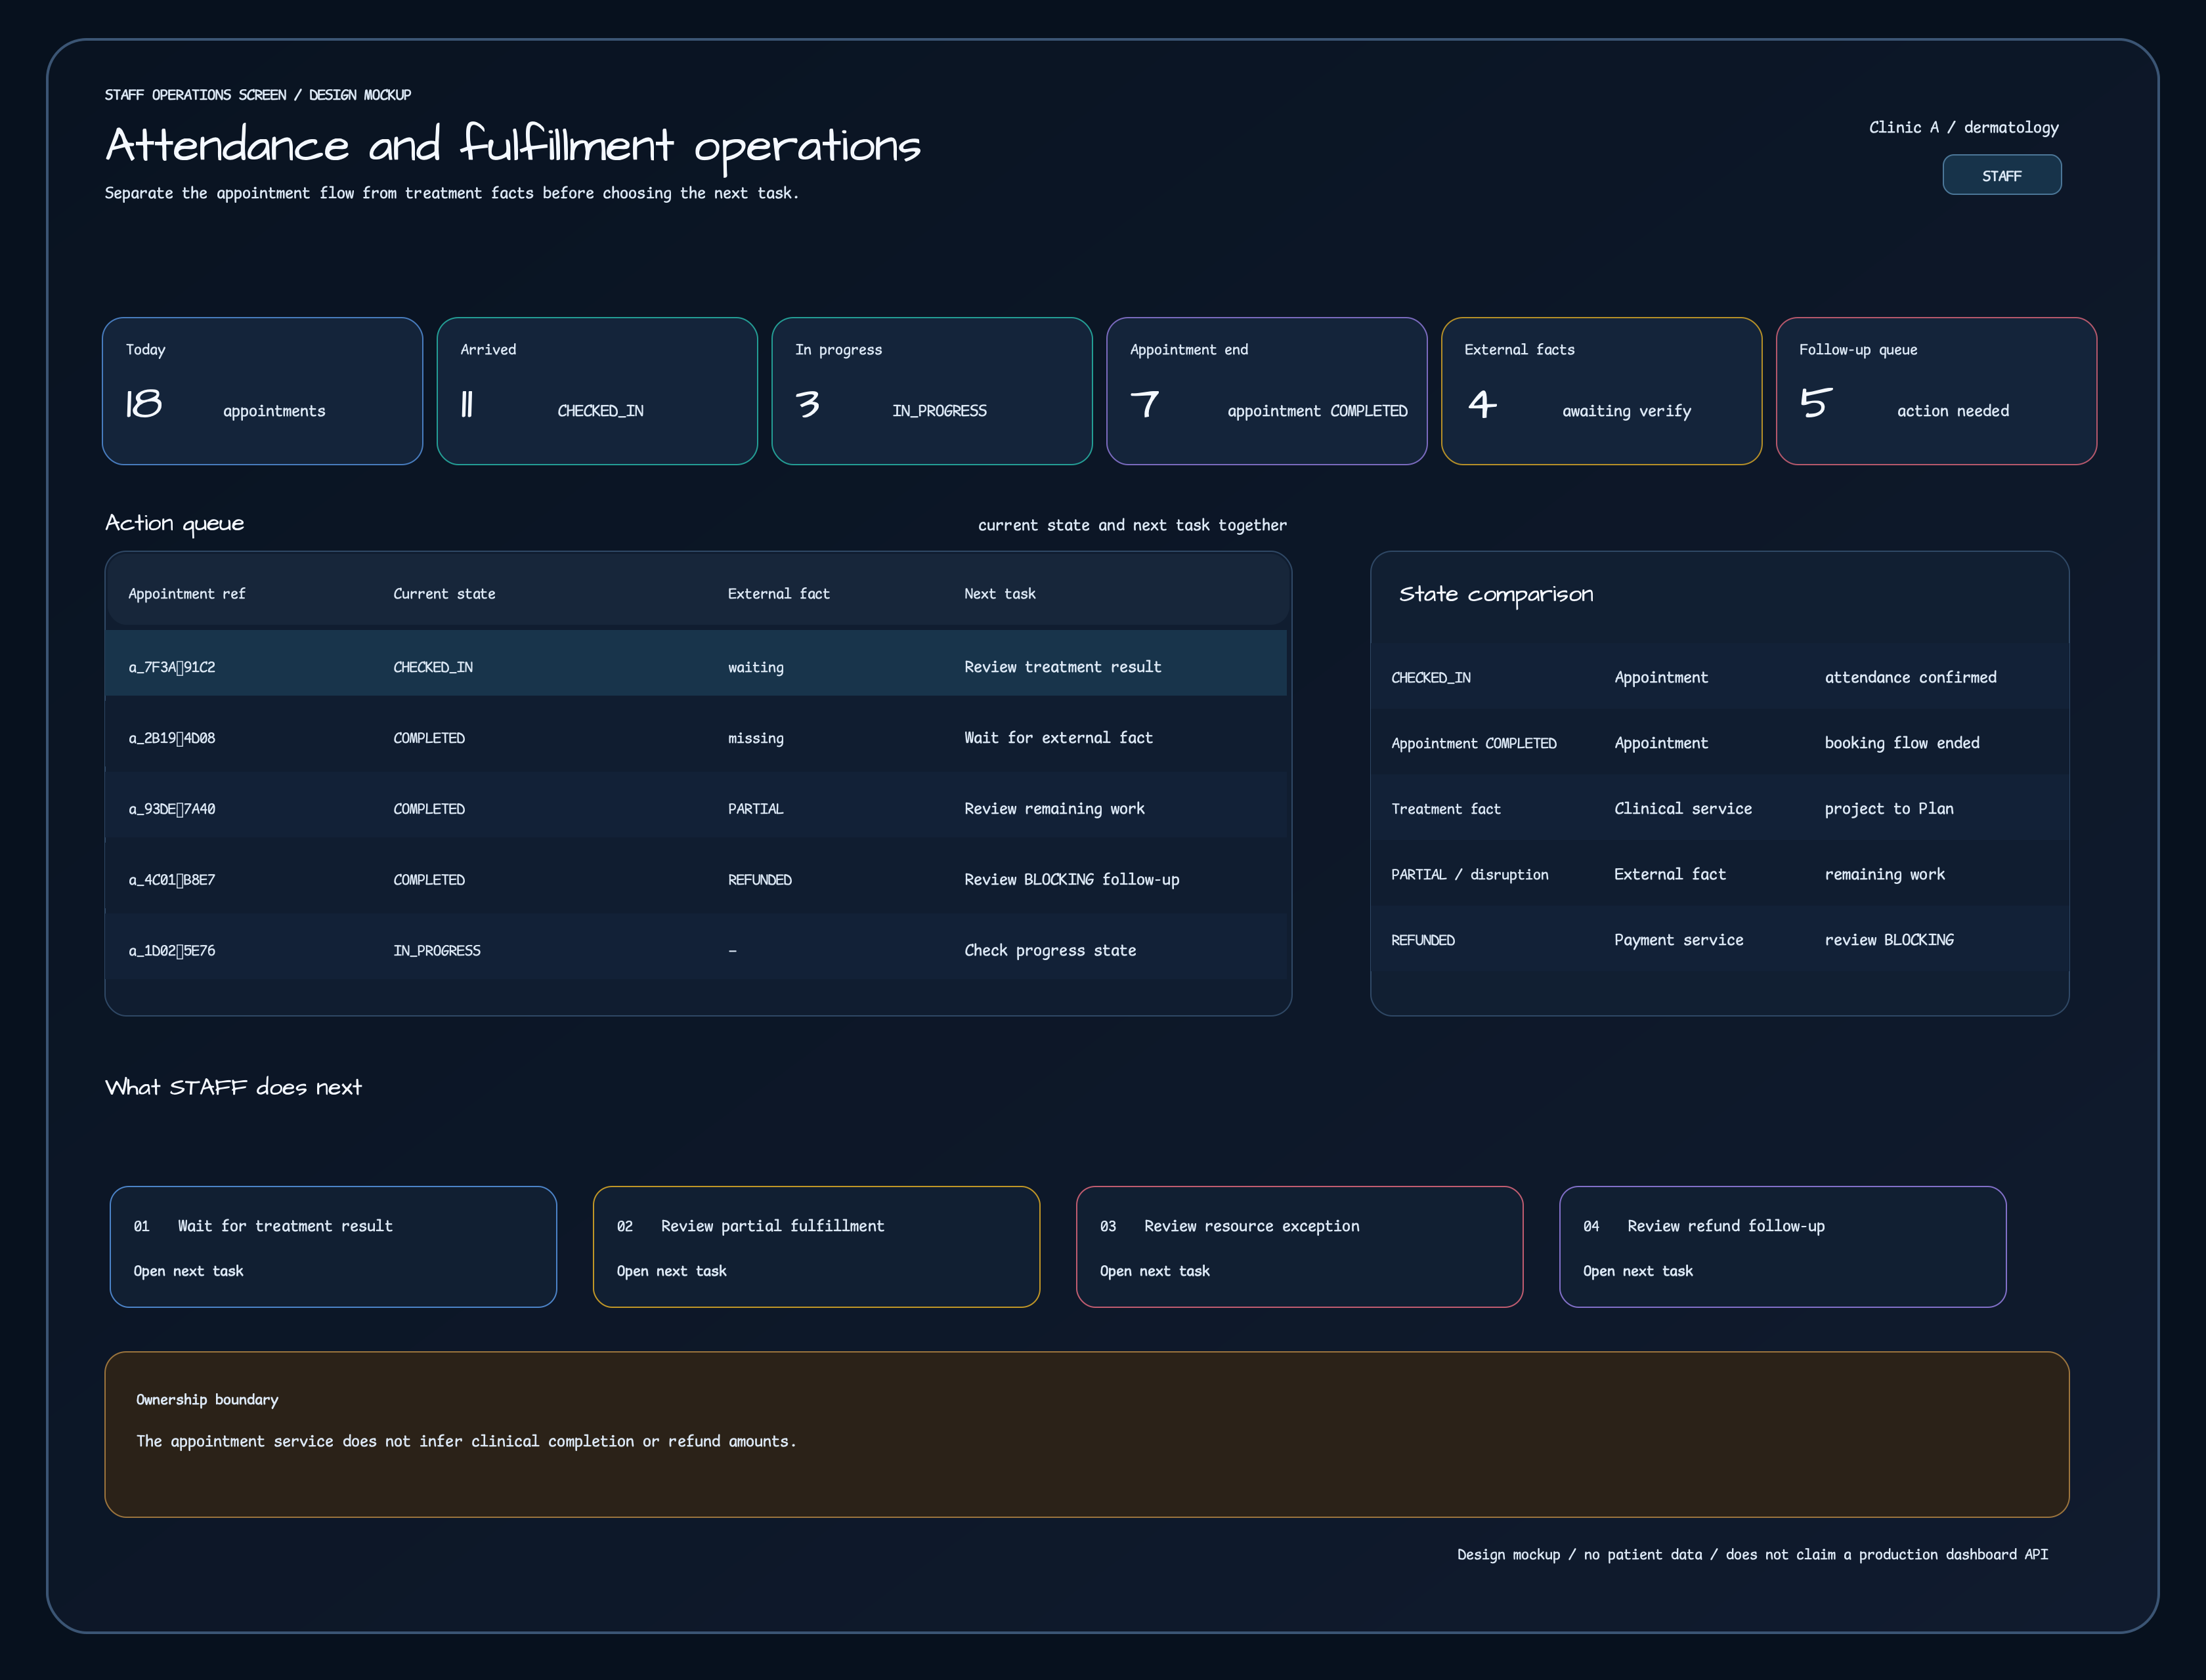Click the review BLOCKING comparison text

[1889, 940]
